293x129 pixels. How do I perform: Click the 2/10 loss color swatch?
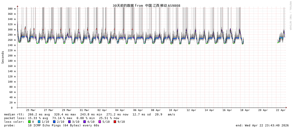click(x=54, y=122)
